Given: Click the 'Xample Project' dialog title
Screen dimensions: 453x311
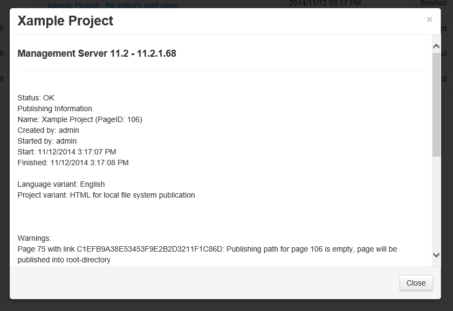Looking at the screenshot, I should [x=66, y=21].
